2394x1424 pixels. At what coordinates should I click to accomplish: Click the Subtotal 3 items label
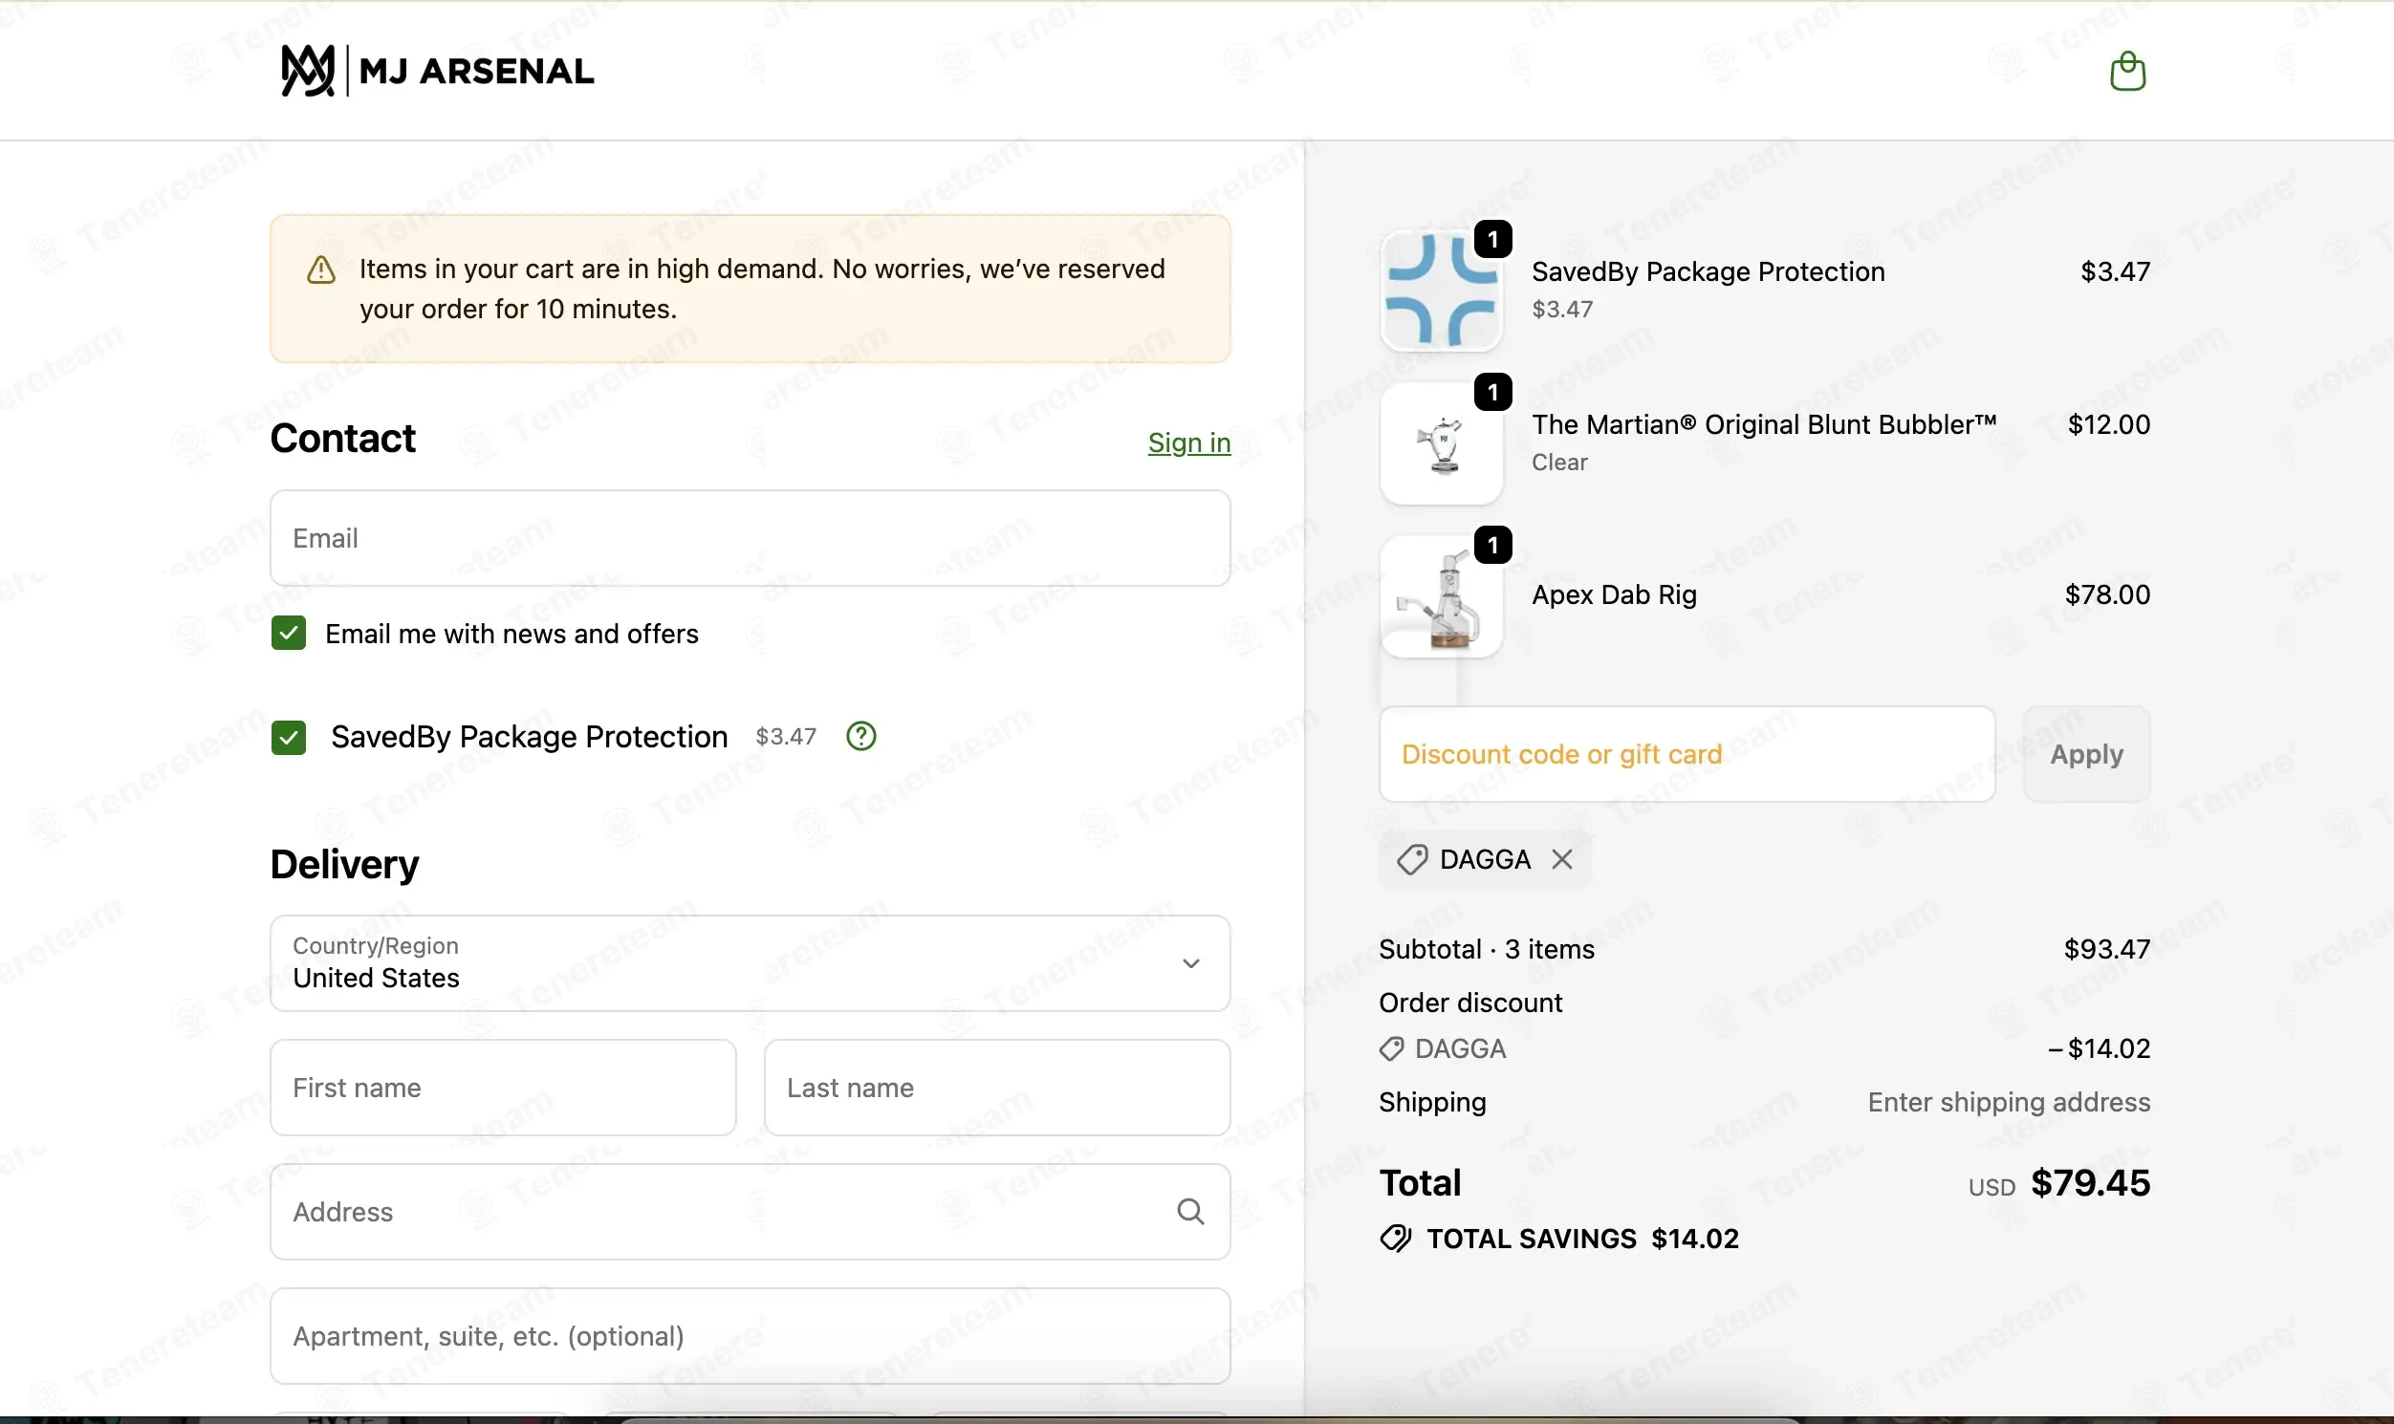(1486, 949)
